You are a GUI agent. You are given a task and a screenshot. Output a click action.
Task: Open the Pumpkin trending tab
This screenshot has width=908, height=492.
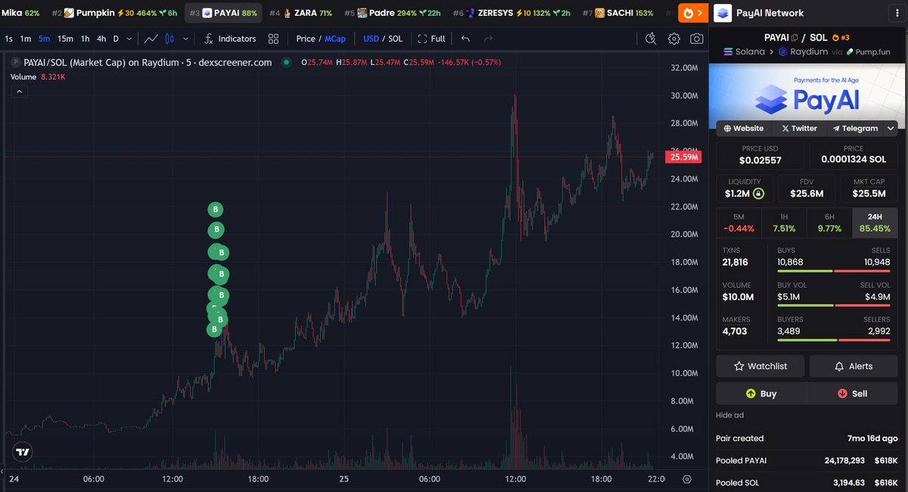(x=114, y=13)
